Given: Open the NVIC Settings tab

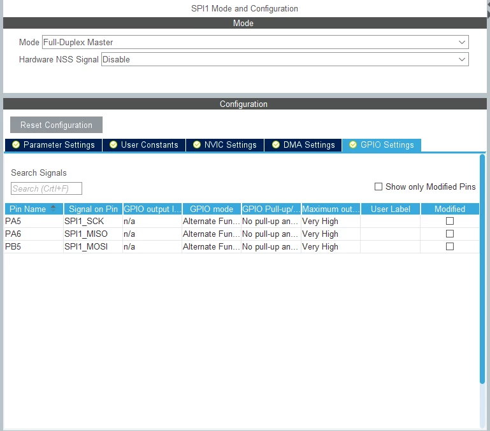Looking at the screenshot, I should coord(225,145).
